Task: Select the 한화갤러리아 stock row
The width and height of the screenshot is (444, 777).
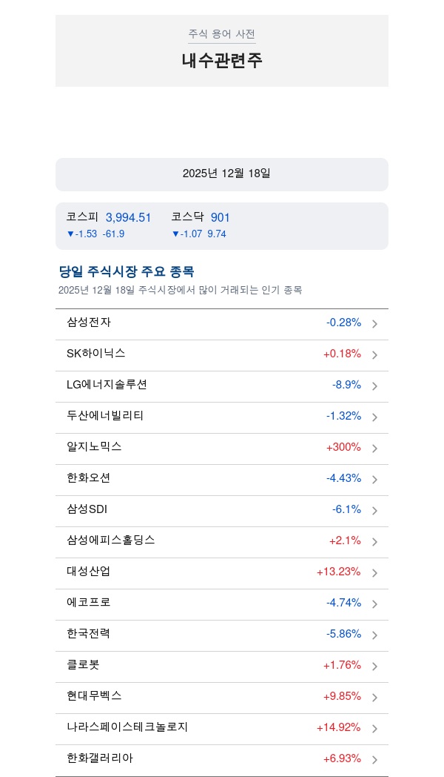Action: click(x=221, y=758)
